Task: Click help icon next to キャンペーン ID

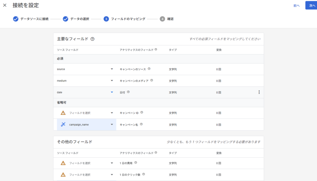Action: (x=142, y=113)
